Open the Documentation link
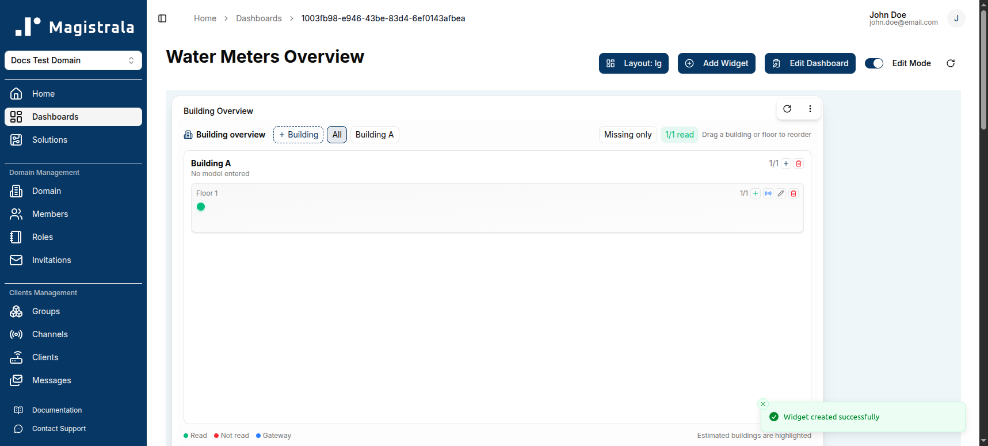Image resolution: width=988 pixels, height=446 pixels. point(73,410)
